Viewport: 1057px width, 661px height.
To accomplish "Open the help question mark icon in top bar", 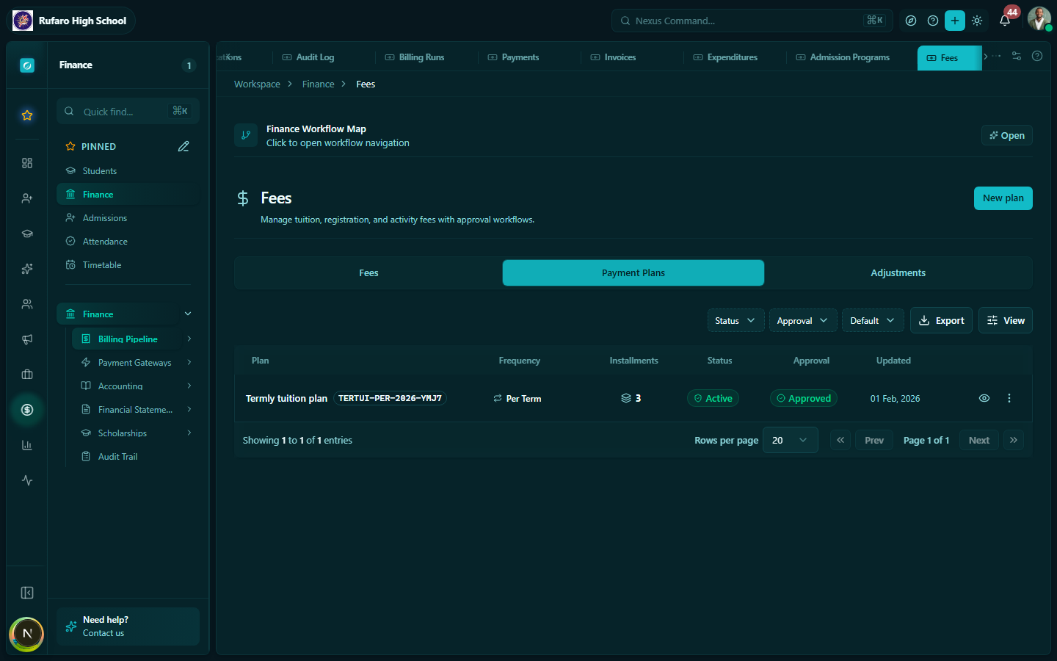I will (933, 21).
